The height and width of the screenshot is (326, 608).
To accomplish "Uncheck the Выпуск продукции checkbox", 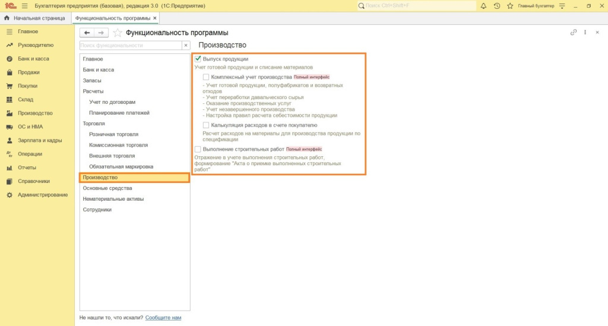I will point(198,59).
